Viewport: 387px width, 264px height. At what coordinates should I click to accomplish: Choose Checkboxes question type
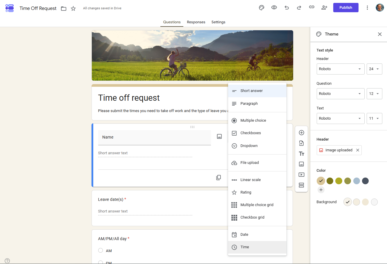pyautogui.click(x=257, y=133)
